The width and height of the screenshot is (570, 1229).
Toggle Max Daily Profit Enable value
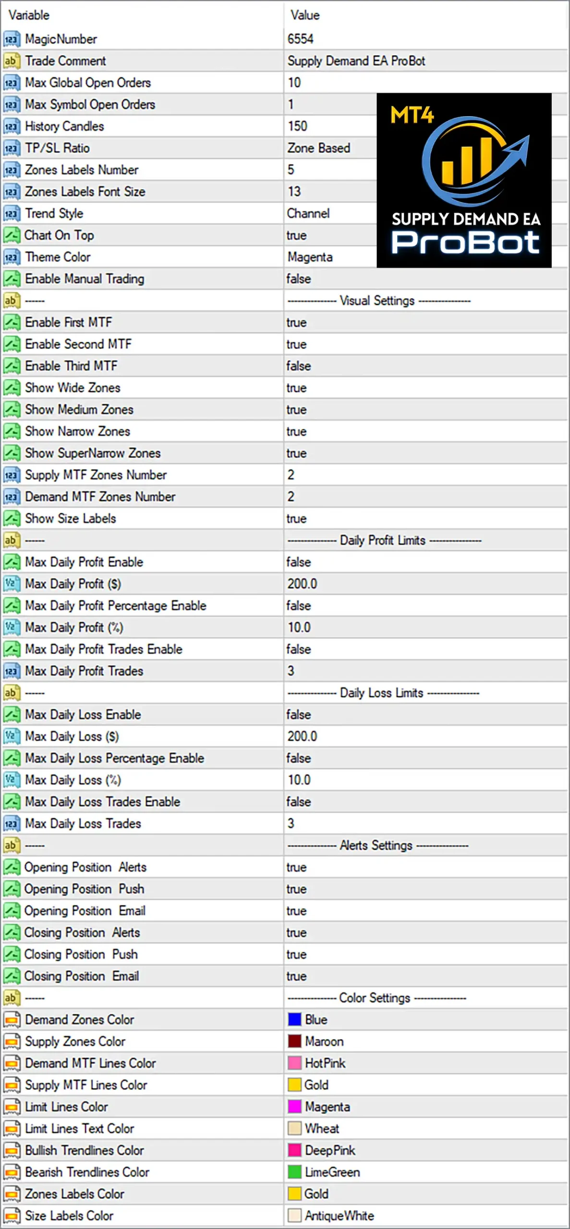coord(299,562)
